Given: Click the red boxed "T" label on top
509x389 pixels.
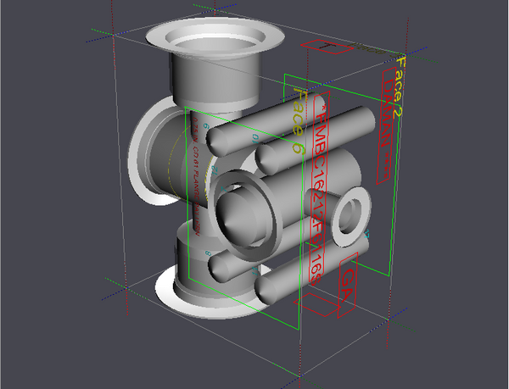Looking at the screenshot, I should click(x=327, y=47).
